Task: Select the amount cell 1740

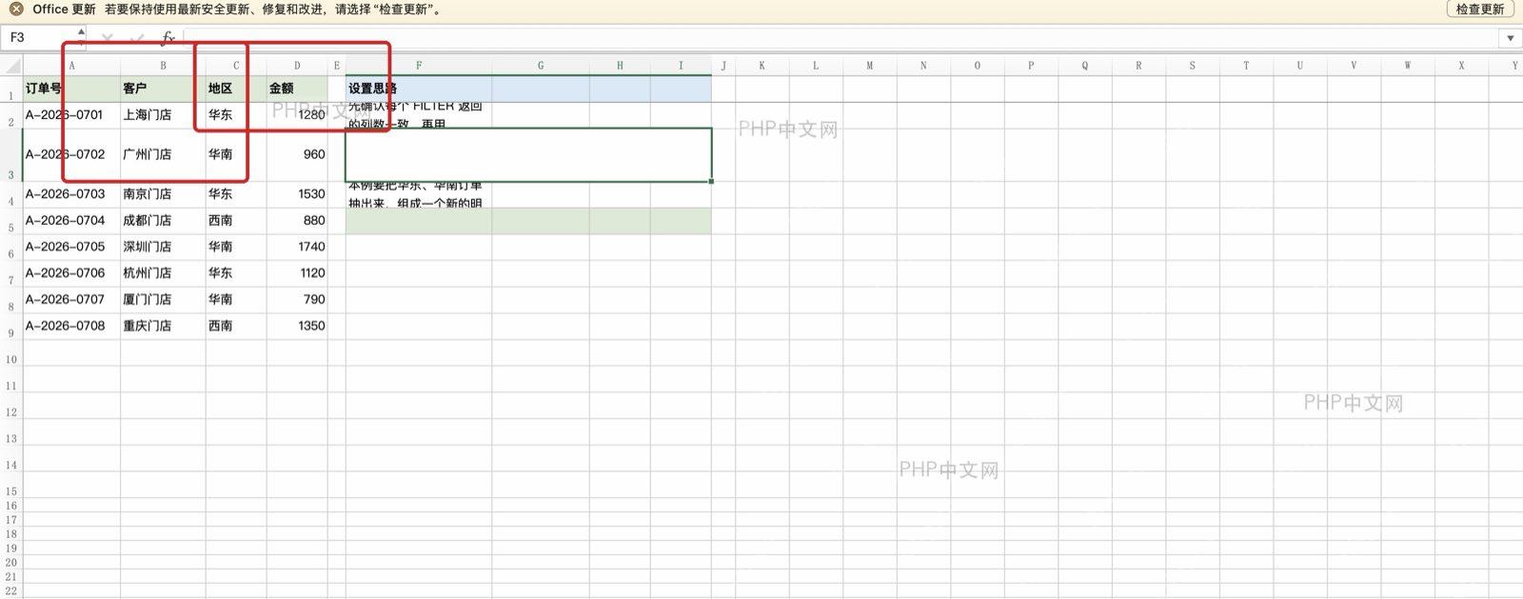Action: click(x=297, y=247)
